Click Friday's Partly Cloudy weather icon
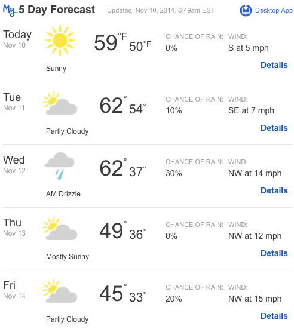The image size is (294, 329). tap(60, 291)
